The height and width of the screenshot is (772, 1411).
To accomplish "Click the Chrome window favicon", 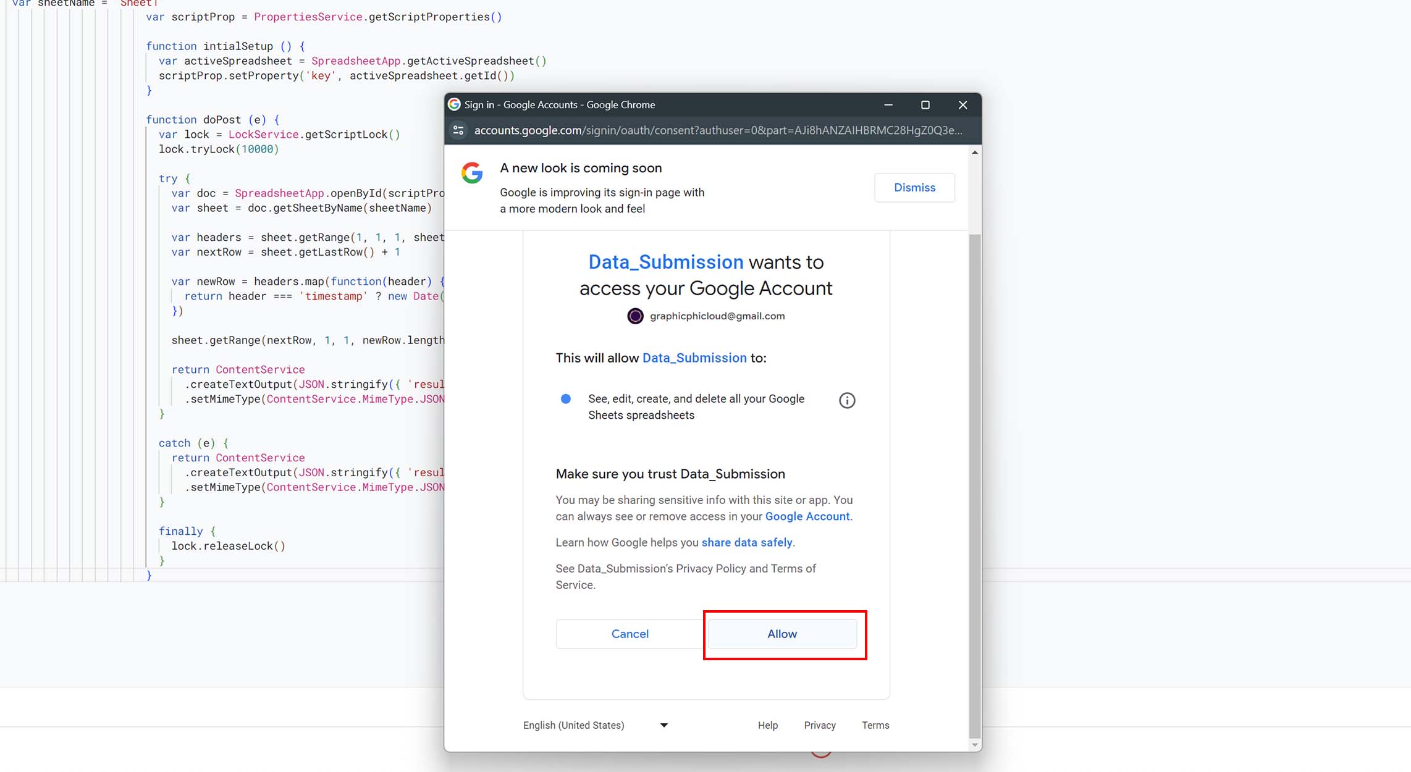I will (455, 104).
